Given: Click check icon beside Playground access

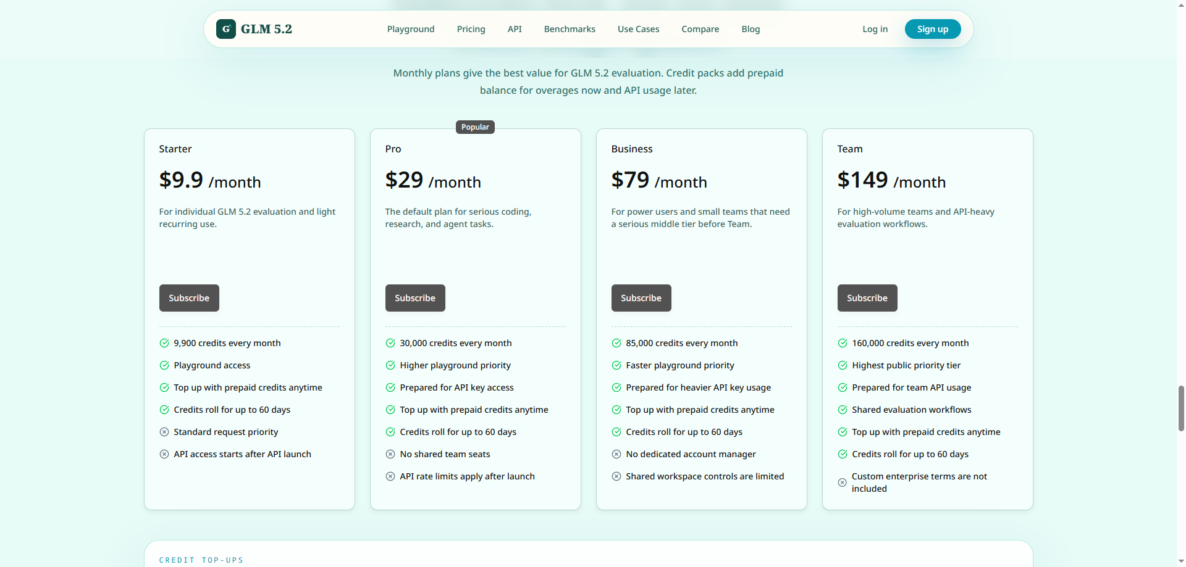Looking at the screenshot, I should (x=164, y=365).
